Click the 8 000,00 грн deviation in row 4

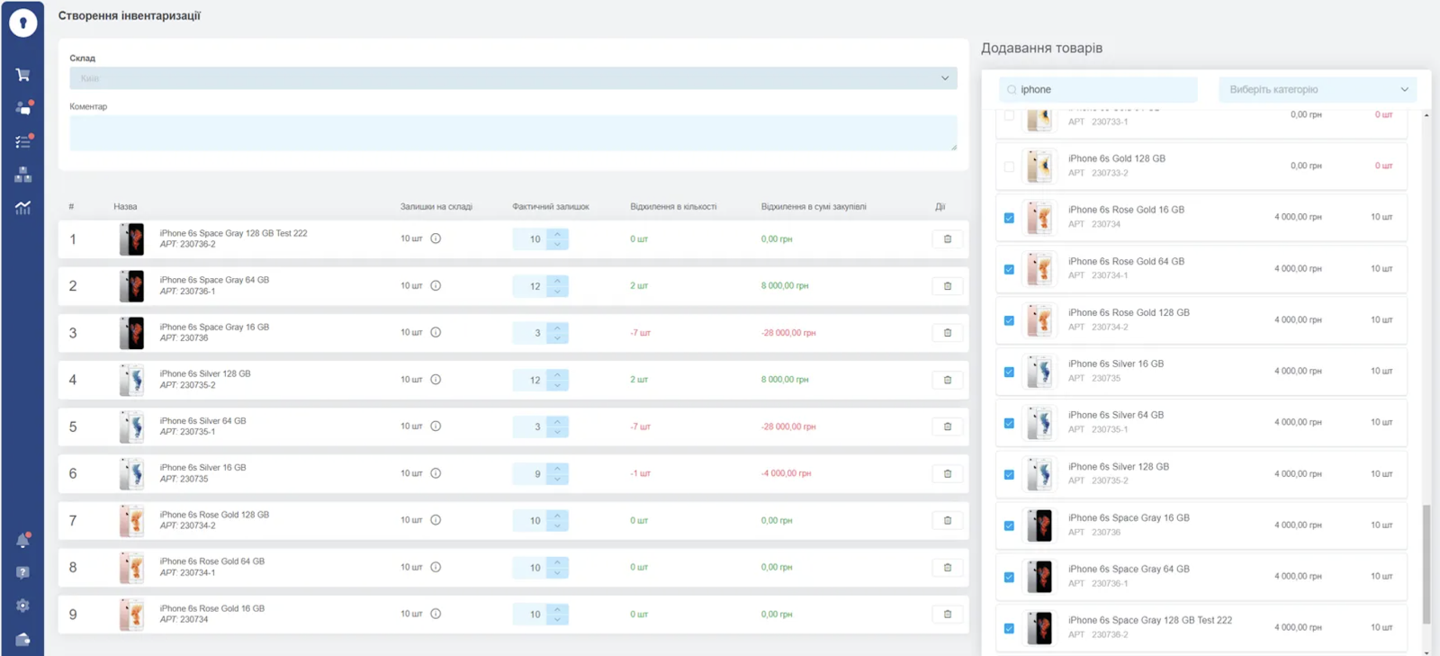pyautogui.click(x=785, y=380)
